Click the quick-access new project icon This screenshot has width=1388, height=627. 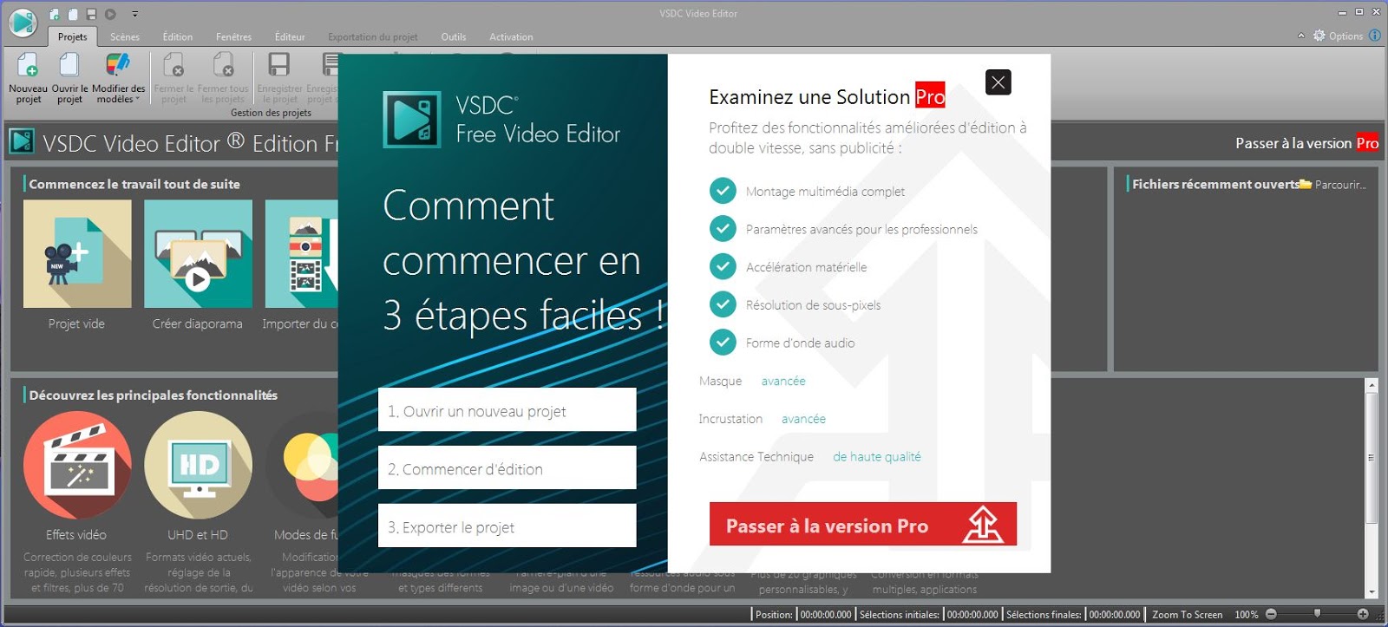point(55,14)
